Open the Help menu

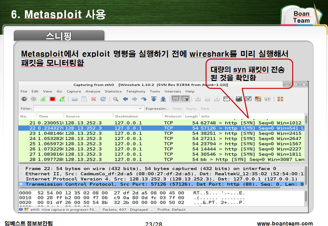coord(190,91)
